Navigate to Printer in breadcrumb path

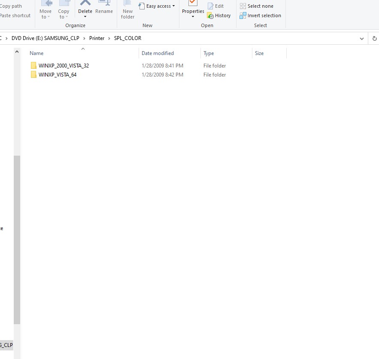pos(97,38)
